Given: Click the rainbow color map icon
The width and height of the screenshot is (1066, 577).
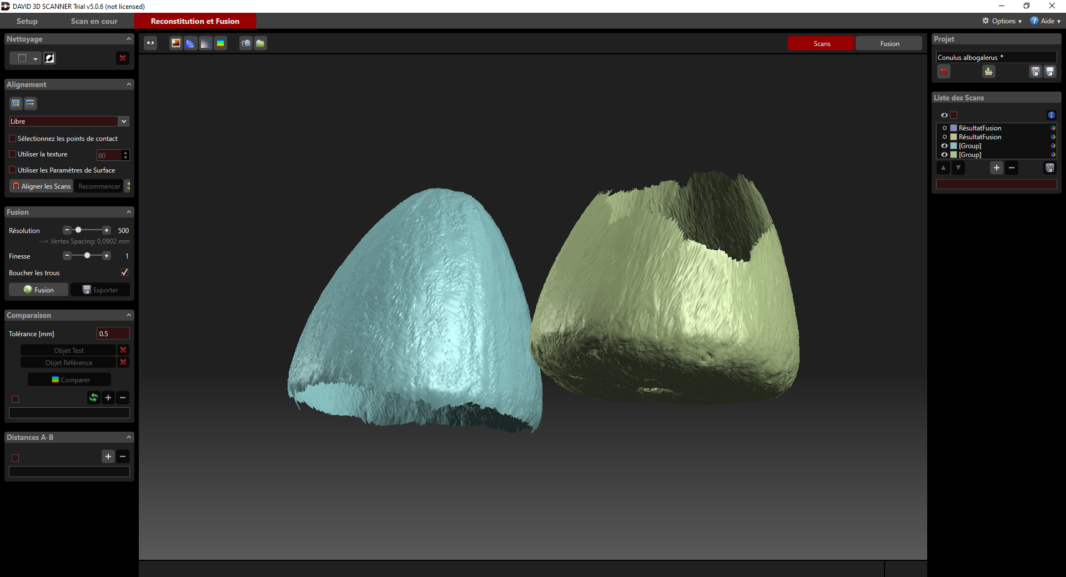Looking at the screenshot, I should [220, 43].
